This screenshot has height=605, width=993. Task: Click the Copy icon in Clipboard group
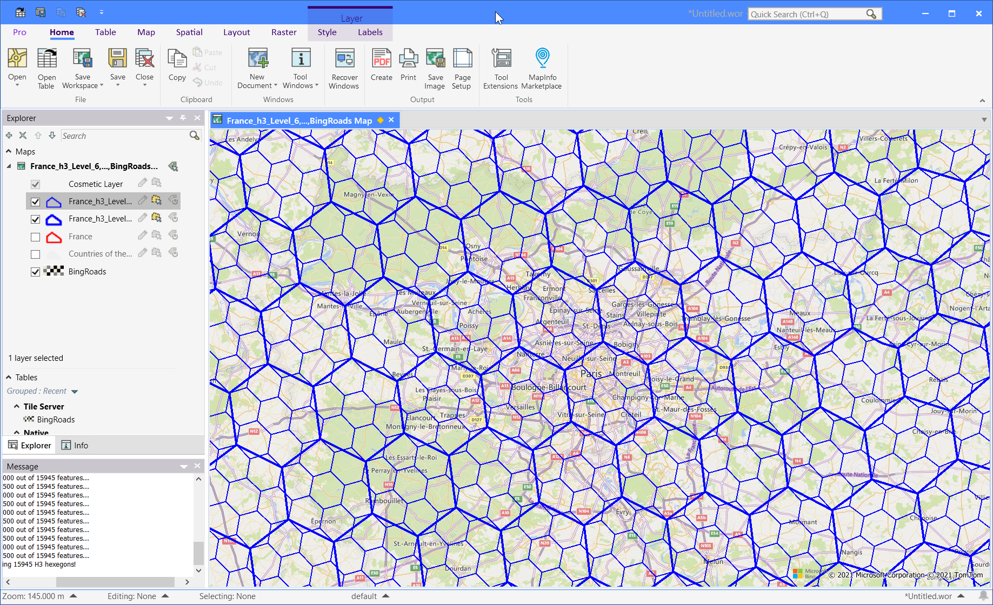pos(177,58)
